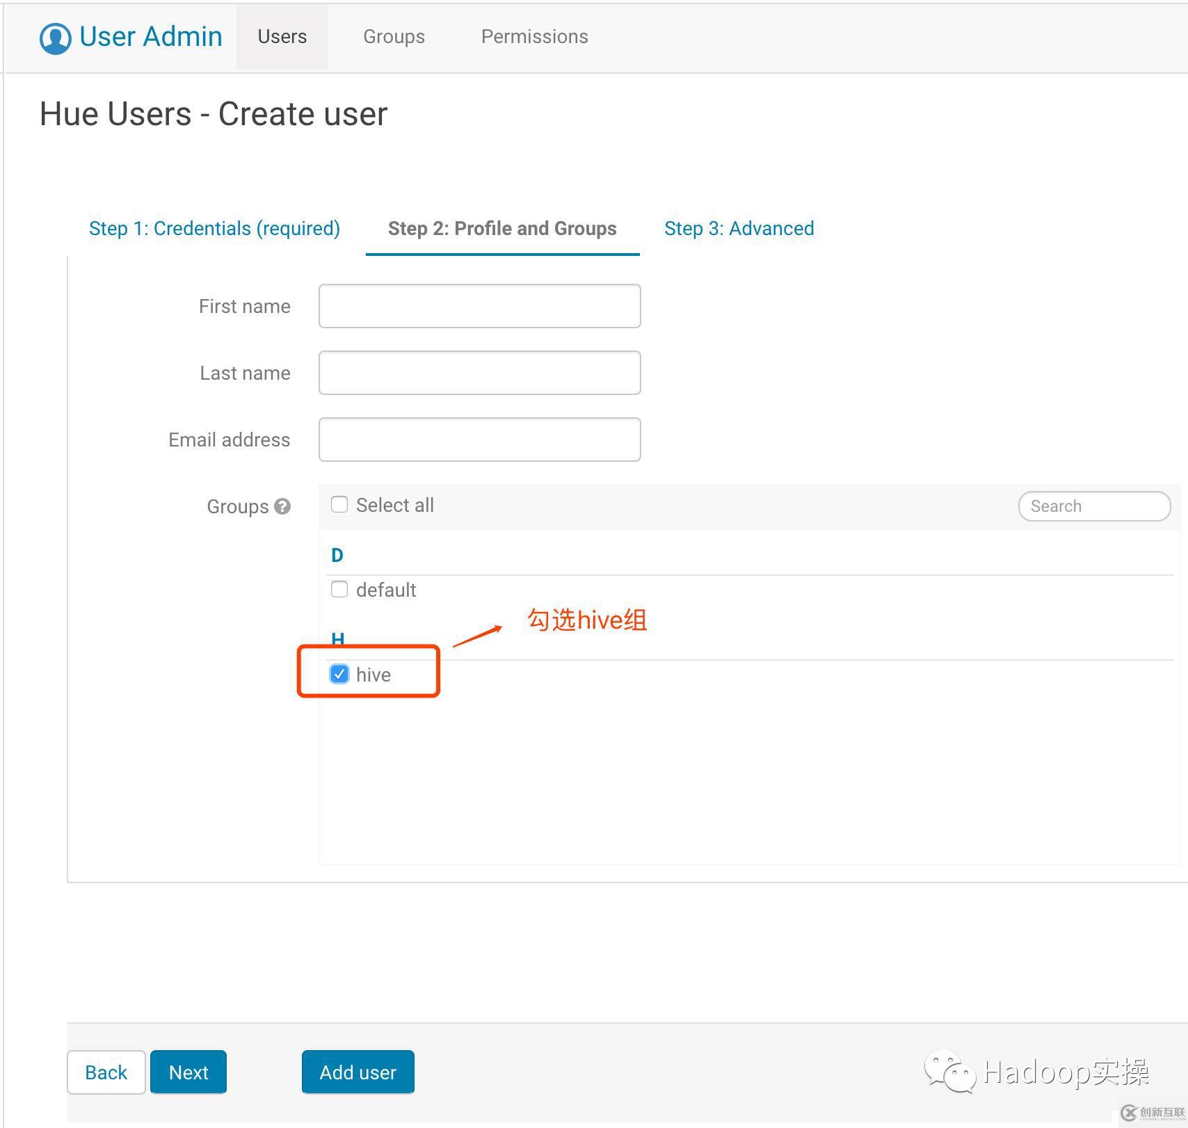1188x1128 pixels.
Task: Switch to Step 1: Credentials tab
Action: click(x=214, y=229)
